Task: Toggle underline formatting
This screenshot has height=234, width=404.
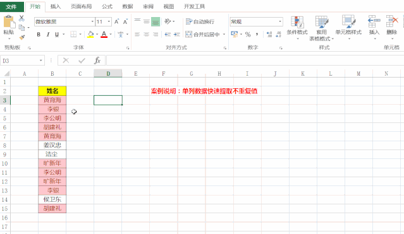Action: (x=57, y=35)
